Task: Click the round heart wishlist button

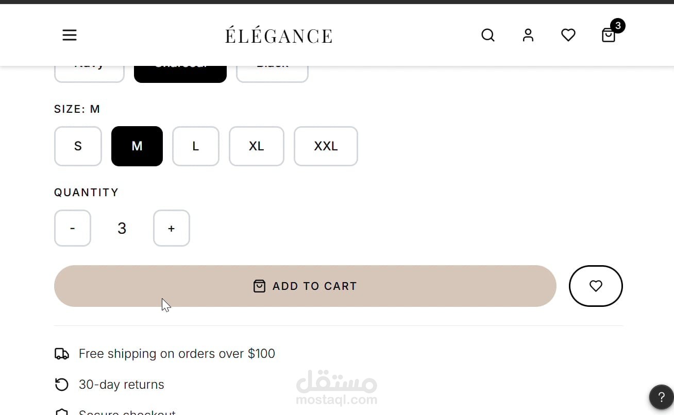Action: (596, 286)
